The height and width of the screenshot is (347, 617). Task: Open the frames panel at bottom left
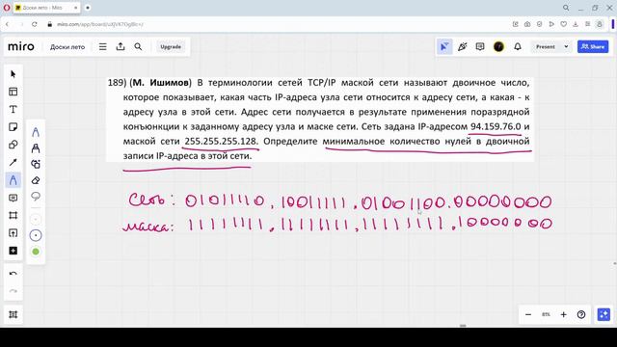[13, 314]
